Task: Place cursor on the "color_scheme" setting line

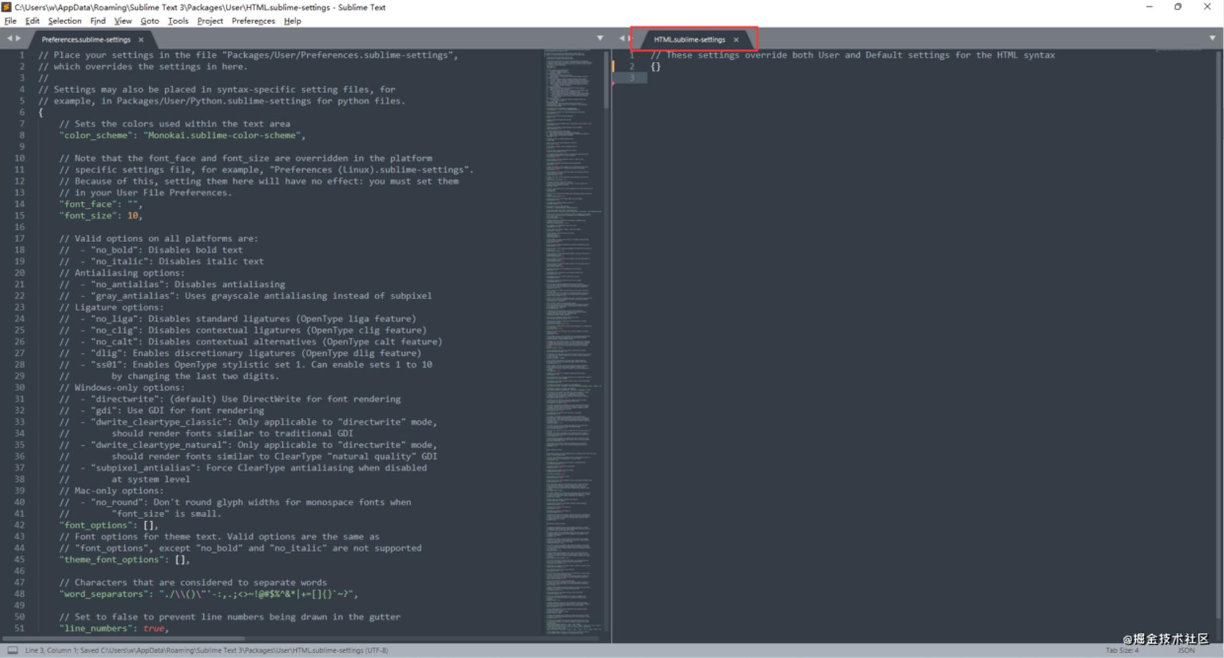Action: pyautogui.click(x=182, y=135)
